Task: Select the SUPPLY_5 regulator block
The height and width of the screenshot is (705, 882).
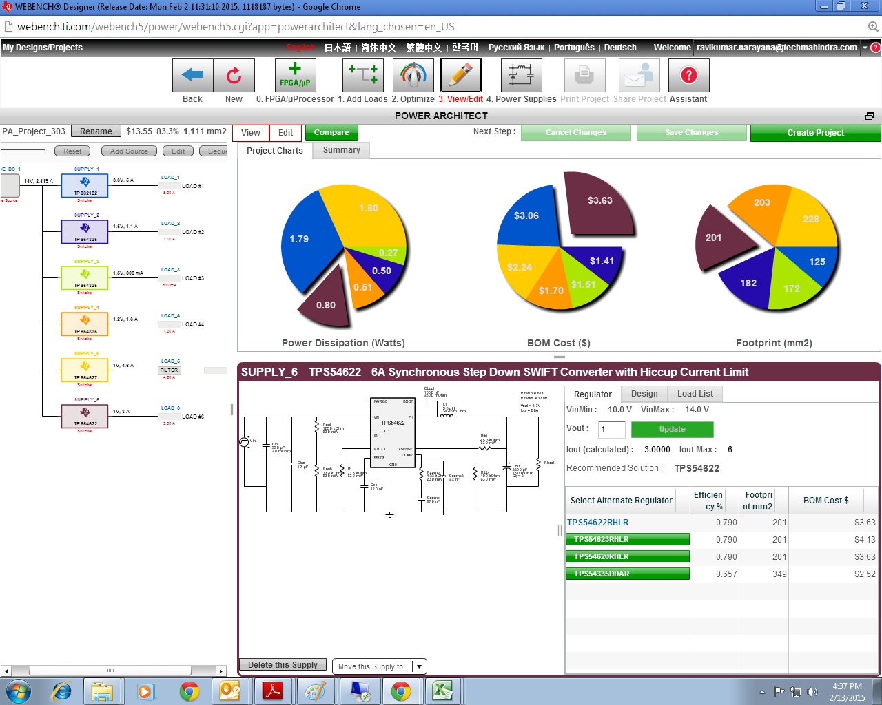Action: pyautogui.click(x=85, y=370)
